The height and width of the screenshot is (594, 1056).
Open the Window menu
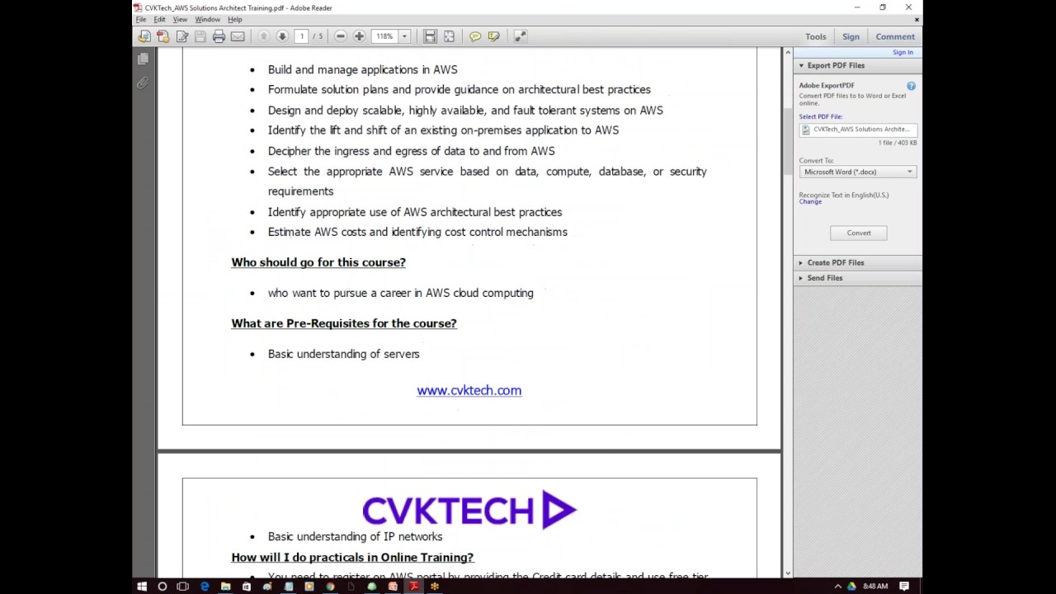tap(207, 19)
